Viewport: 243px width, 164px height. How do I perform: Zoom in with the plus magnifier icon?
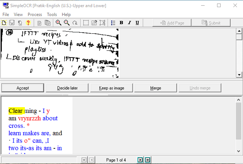(58, 23)
